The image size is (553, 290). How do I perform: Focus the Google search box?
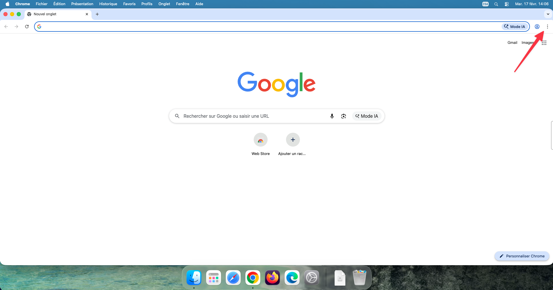(x=276, y=116)
